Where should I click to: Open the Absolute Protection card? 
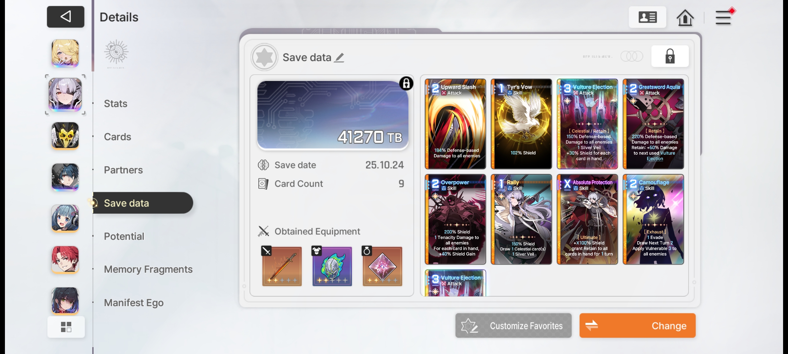587,219
